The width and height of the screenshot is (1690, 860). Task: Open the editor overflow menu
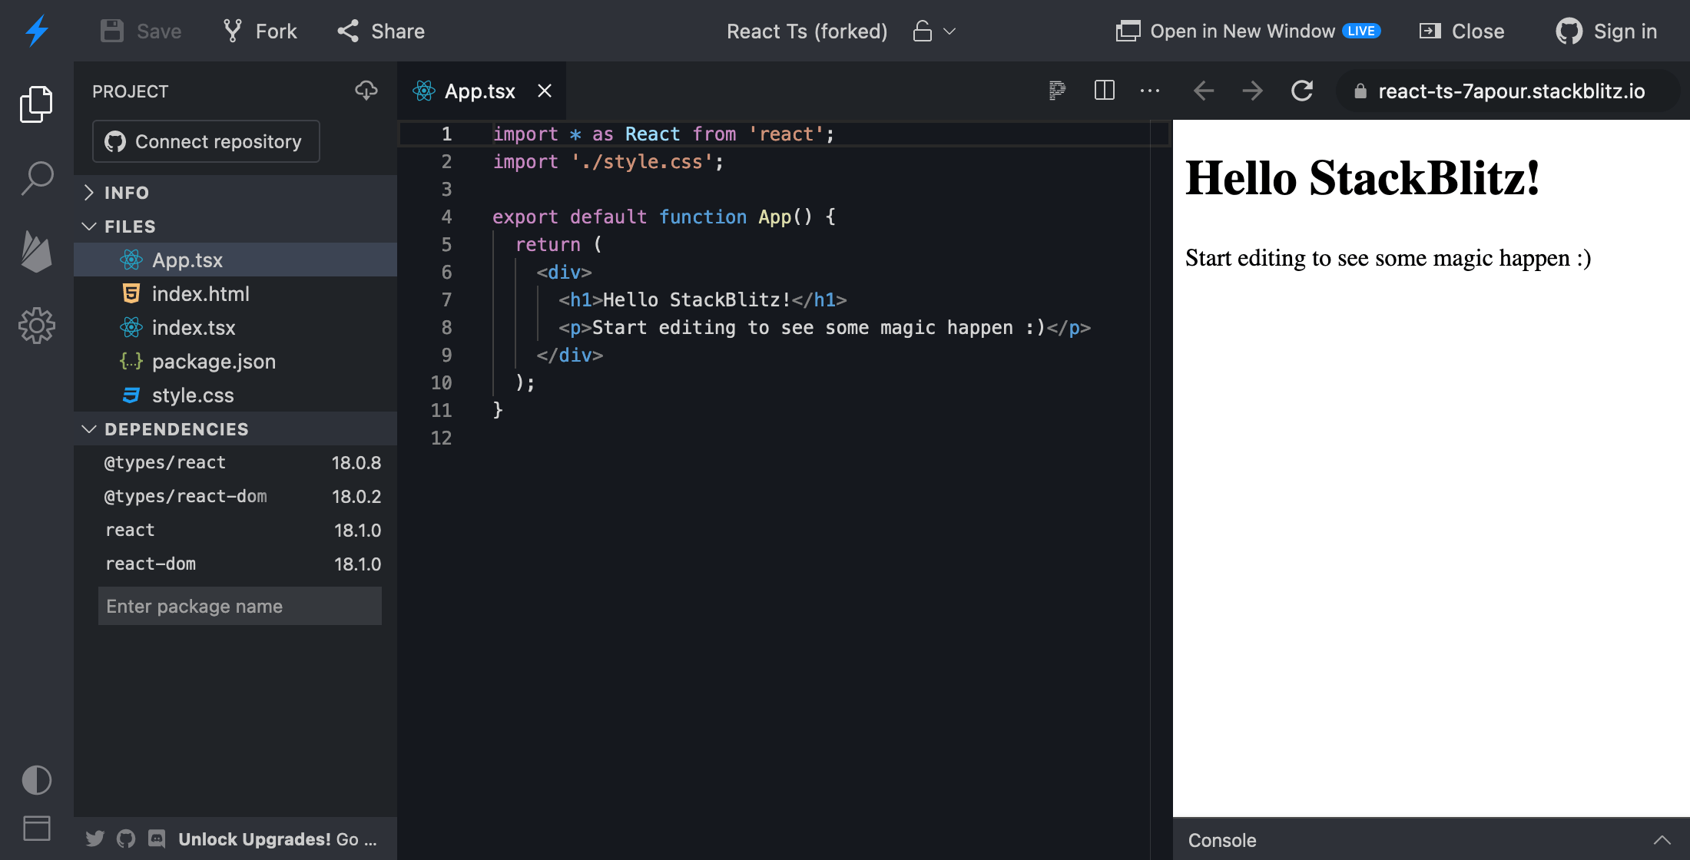1149,91
